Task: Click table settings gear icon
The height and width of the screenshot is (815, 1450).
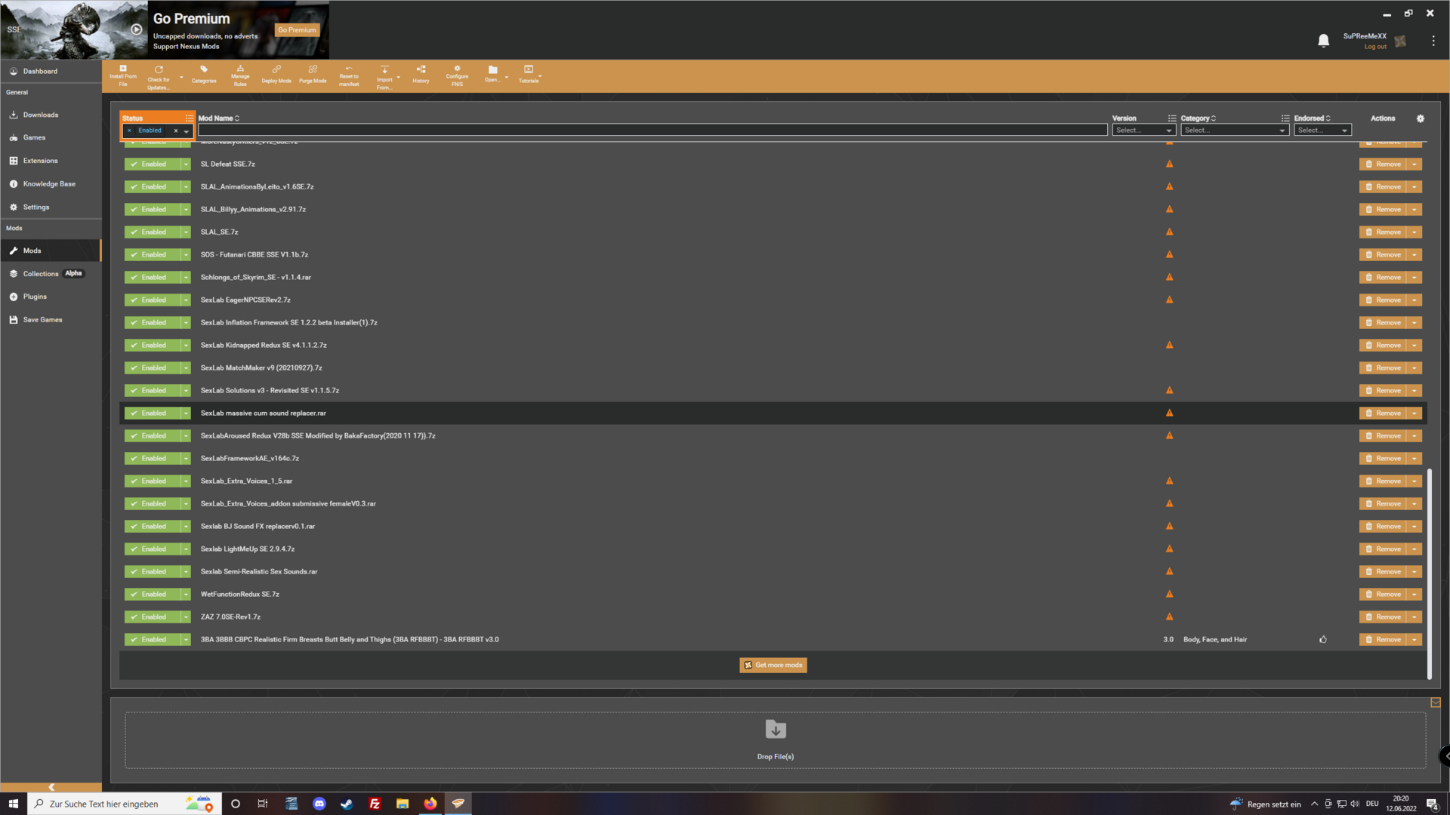Action: pos(1420,118)
